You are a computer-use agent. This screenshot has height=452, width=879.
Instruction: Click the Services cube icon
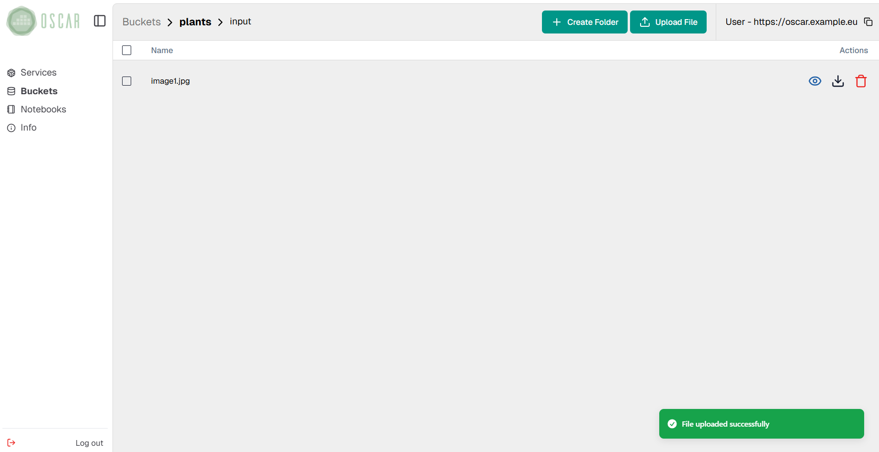(x=11, y=72)
